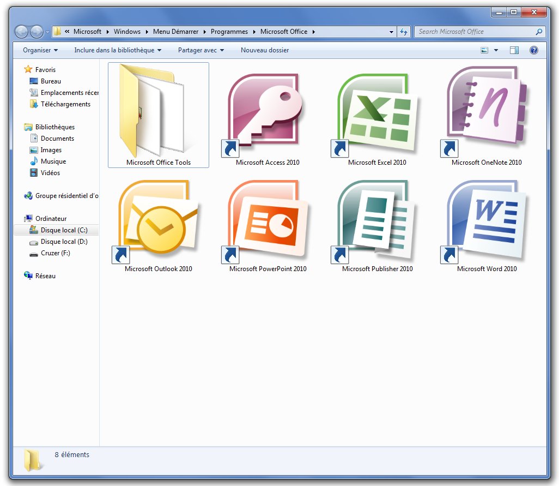Click the Réseau network icon
Screen dimensions: 559x486
[x=28, y=275]
